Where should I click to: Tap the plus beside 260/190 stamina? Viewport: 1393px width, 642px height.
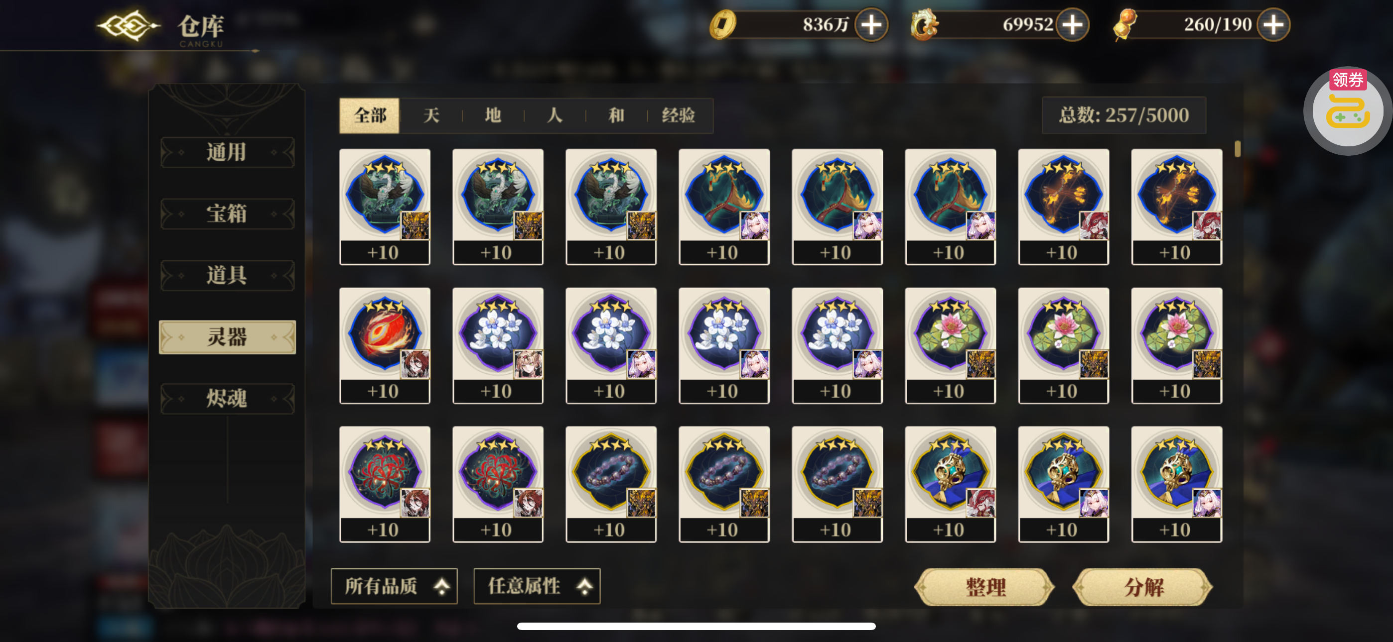[x=1273, y=25]
